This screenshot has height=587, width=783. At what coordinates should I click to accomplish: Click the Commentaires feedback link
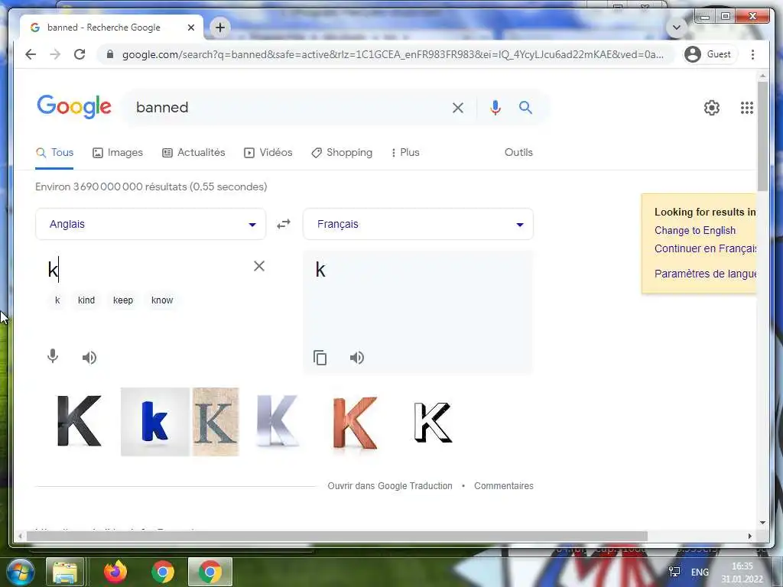coord(503,485)
